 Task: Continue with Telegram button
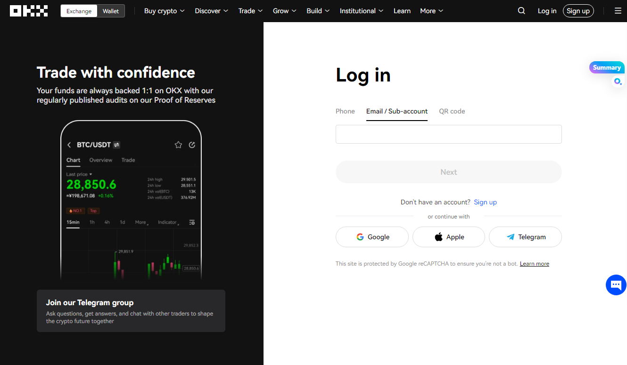(525, 237)
